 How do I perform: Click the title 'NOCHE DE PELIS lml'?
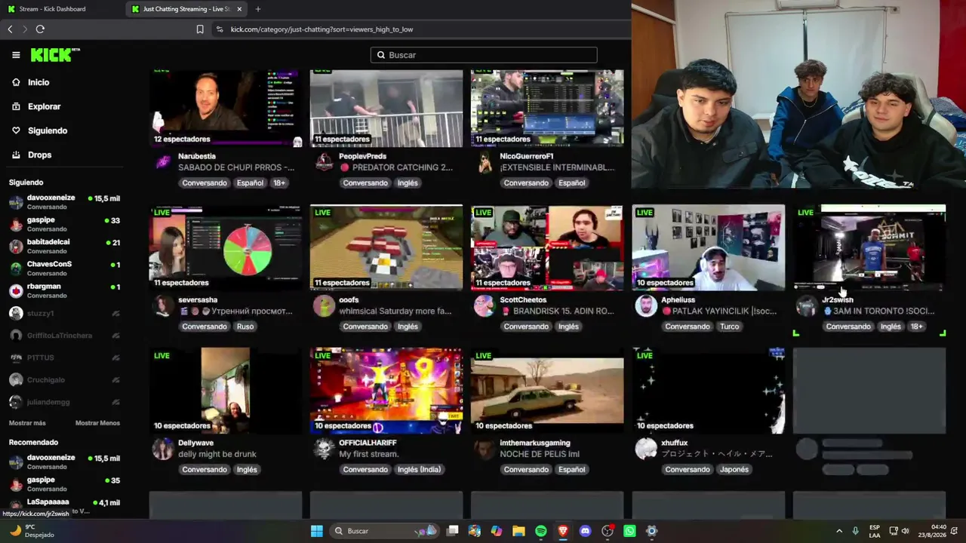tap(540, 454)
